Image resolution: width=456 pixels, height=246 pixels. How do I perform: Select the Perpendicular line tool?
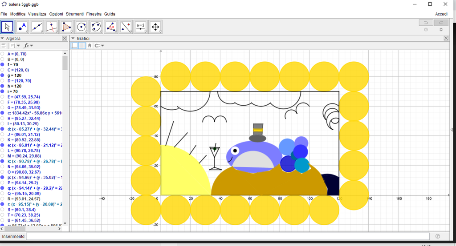point(52,27)
